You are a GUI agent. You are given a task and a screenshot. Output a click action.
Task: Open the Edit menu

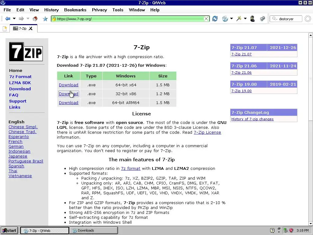20,10
